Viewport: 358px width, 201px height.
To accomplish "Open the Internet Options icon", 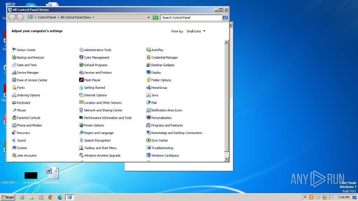I will (x=81, y=95).
